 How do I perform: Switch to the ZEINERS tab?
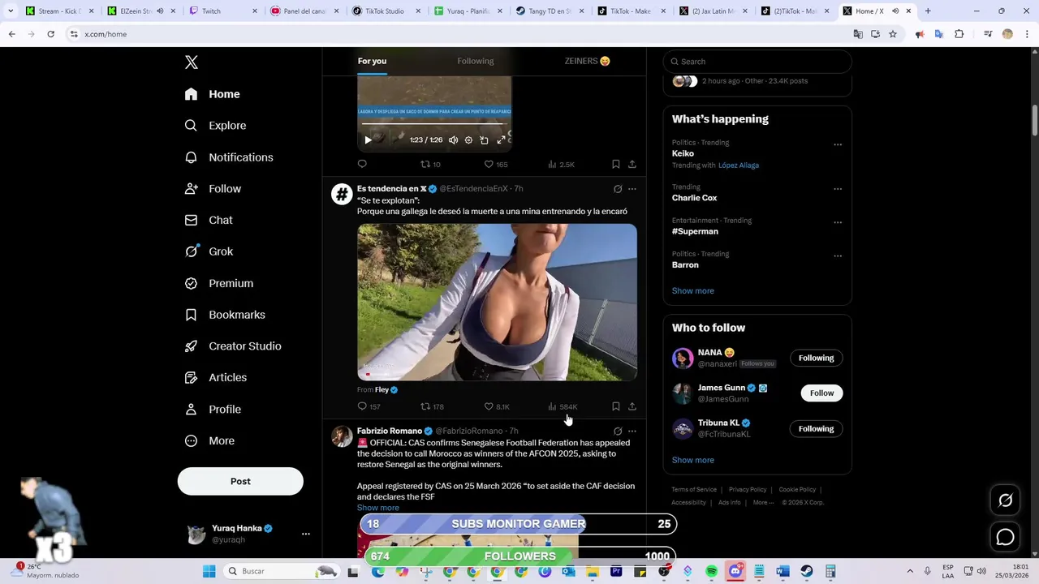coord(587,61)
